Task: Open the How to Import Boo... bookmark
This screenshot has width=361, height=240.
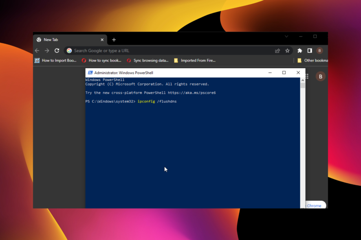Action: click(x=55, y=61)
